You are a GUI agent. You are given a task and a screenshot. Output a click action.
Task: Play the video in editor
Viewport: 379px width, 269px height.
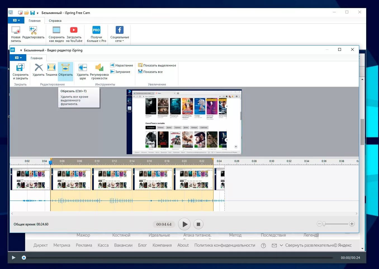point(184,224)
